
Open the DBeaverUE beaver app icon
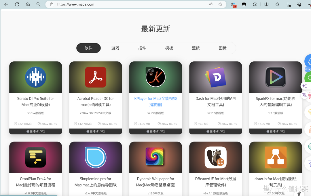point(216,157)
